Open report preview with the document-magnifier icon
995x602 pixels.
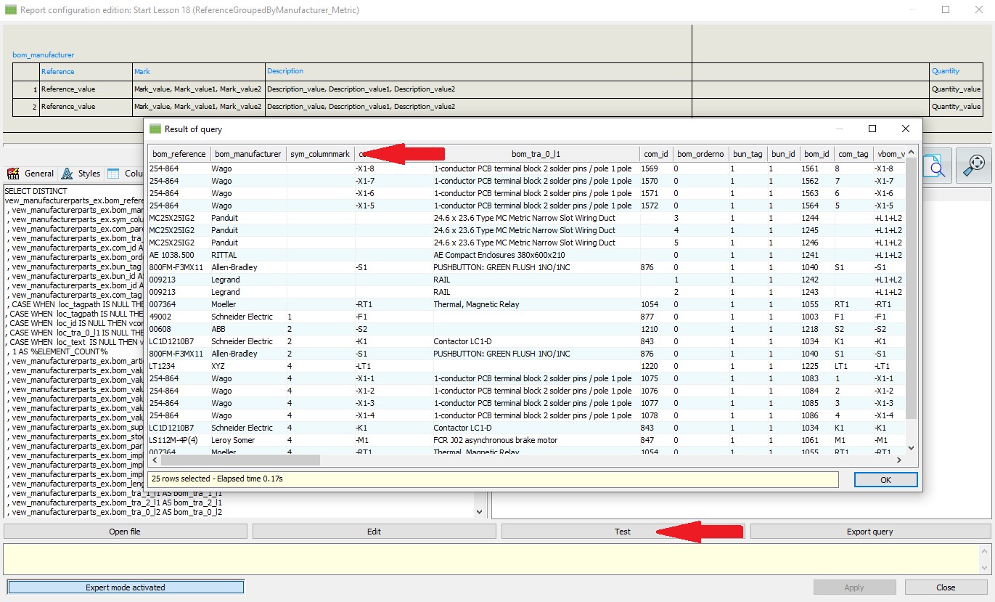pos(935,166)
